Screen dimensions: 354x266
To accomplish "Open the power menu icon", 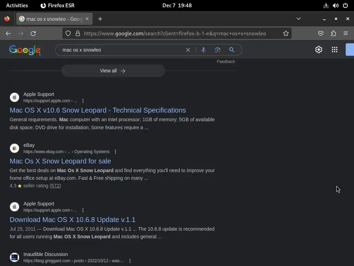I will [345, 6].
